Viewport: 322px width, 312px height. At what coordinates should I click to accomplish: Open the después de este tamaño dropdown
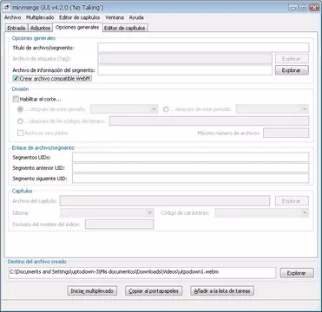[x=124, y=109]
